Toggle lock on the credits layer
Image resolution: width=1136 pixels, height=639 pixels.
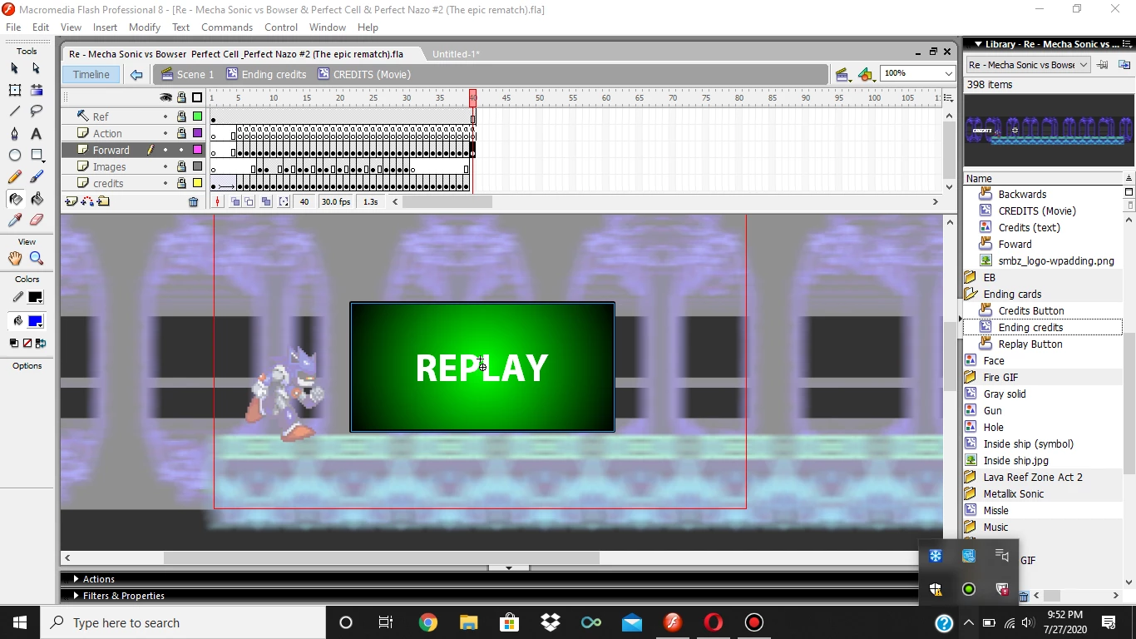pos(180,183)
